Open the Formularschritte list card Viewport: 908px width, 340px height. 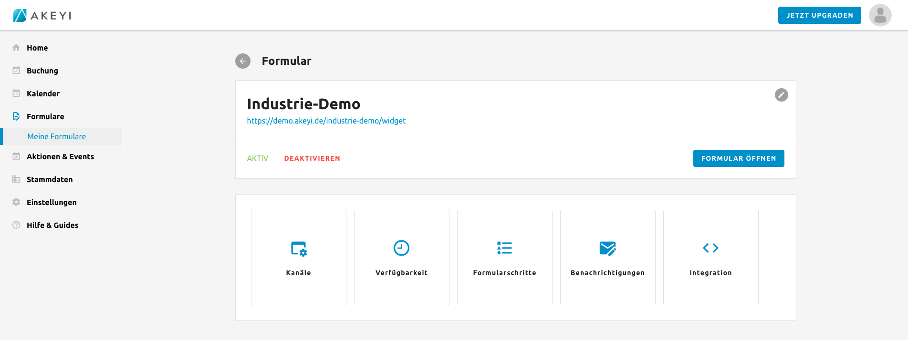point(504,258)
